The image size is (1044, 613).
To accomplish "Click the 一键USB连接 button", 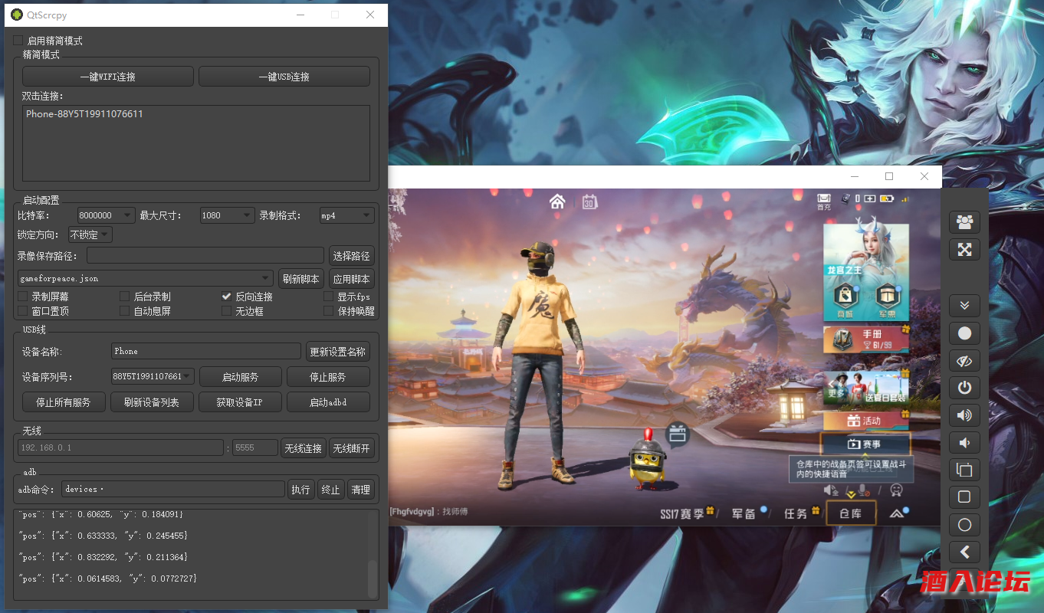I will click(284, 77).
